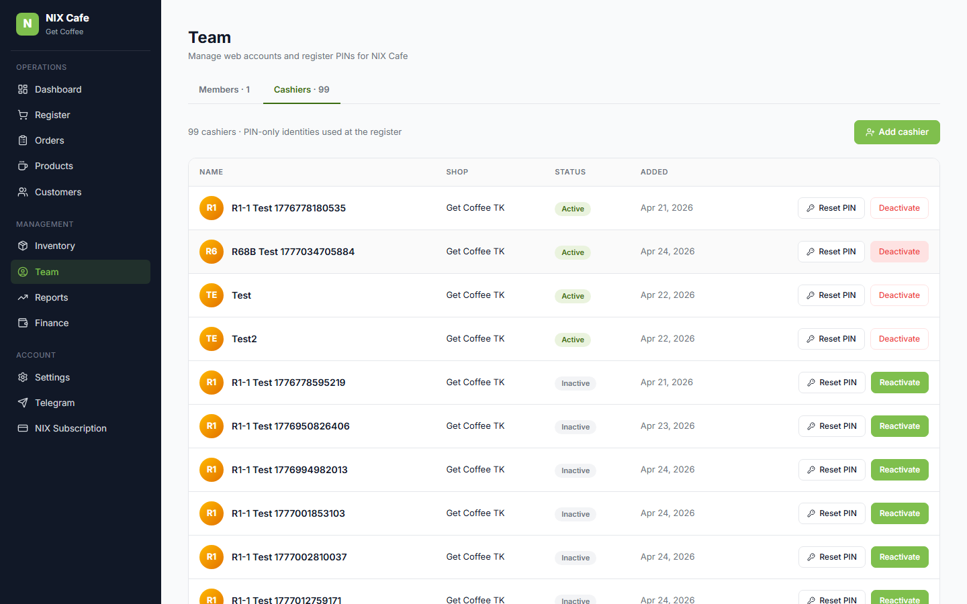Select the Cashiers tab
Viewport: 967px width, 604px height.
302,89
